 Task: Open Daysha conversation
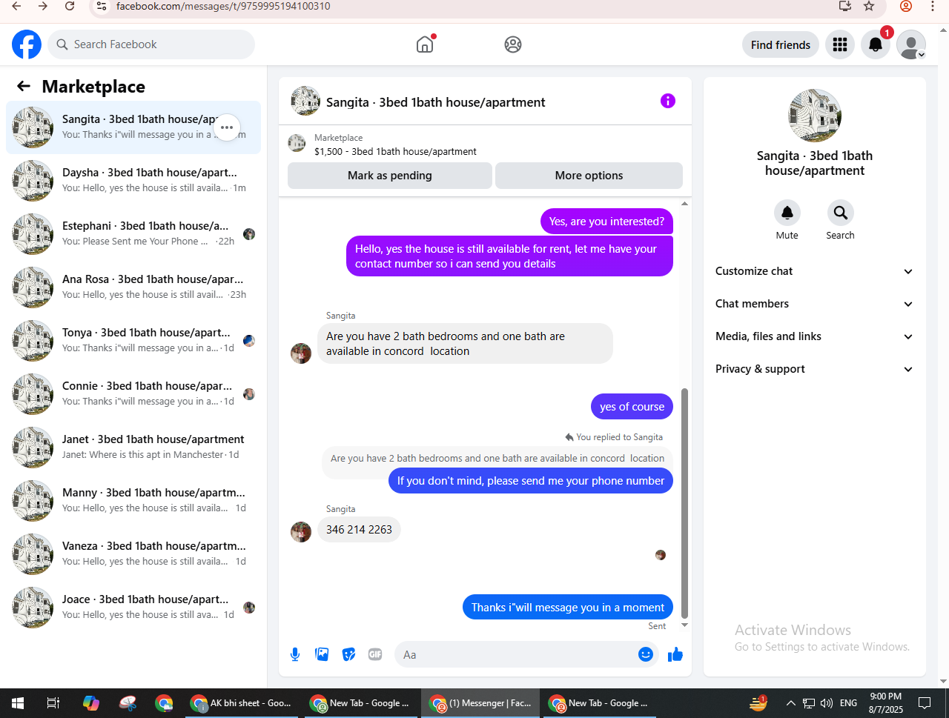click(133, 181)
